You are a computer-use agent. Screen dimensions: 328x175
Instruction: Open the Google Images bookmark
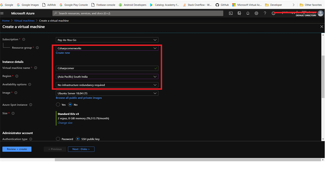point(28,5)
